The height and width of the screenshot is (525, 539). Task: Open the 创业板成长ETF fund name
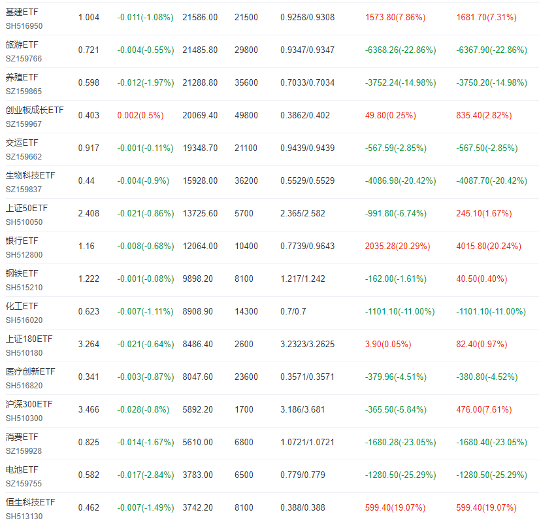(35, 110)
